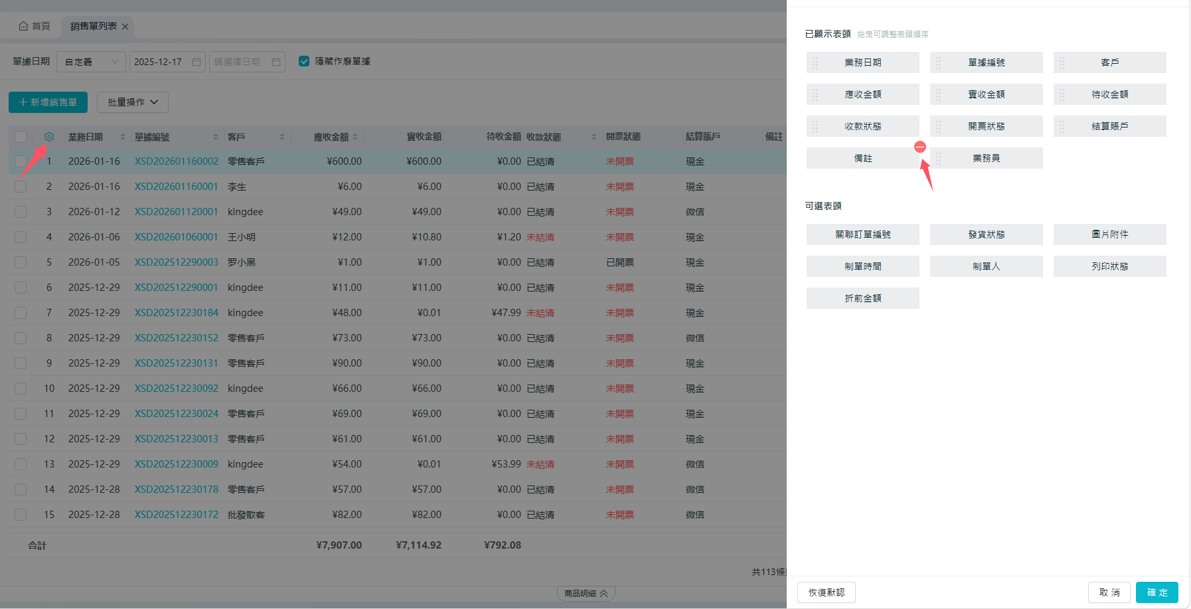Click the drag handle of 業務員 chip
Image resolution: width=1191 pixels, height=609 pixels.
939,158
